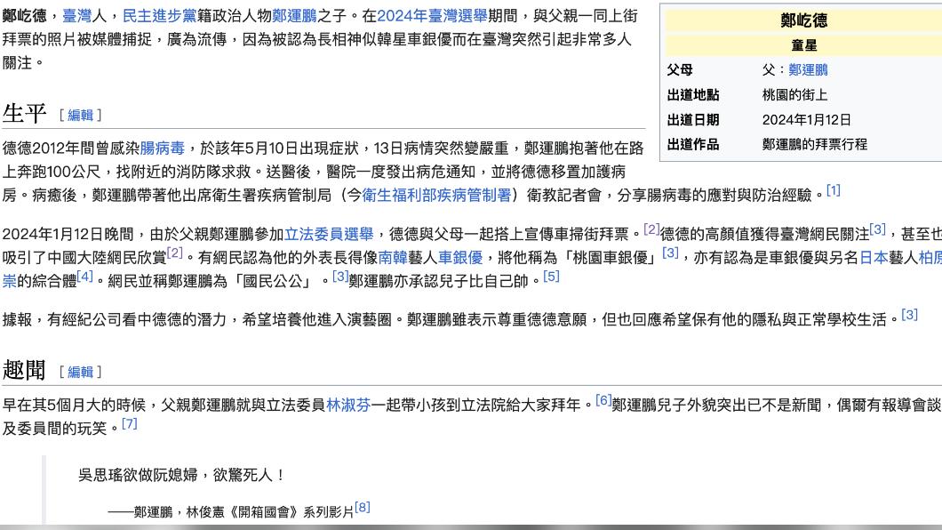Viewport: 942px width, 530px height.
Task: Edit the 生平 section
Action: (80, 116)
